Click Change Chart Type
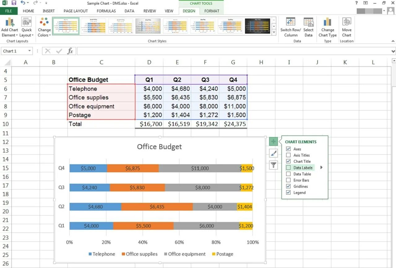Image resolution: width=396 pixels, height=268 pixels. 328,27
